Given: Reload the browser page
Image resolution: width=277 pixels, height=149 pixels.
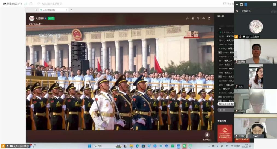Looking at the screenshot, I should point(36,10).
